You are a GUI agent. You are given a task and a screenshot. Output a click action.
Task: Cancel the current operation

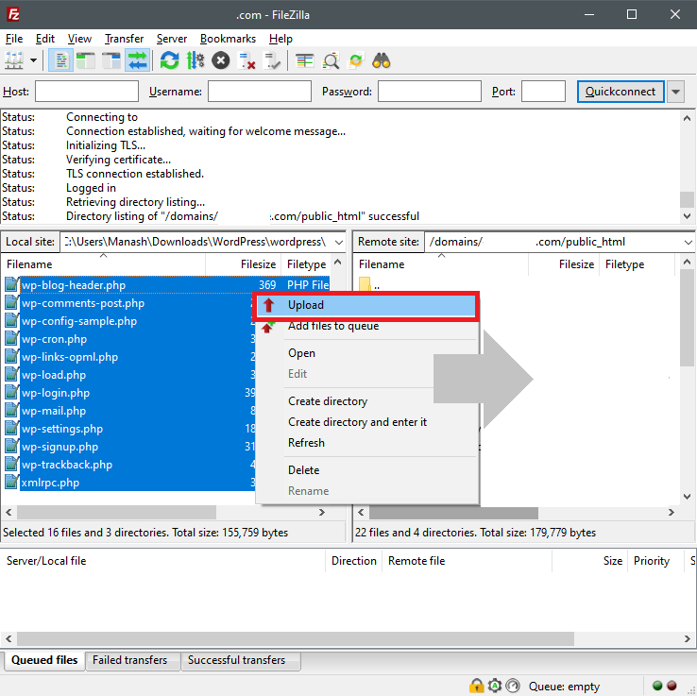coord(220,60)
